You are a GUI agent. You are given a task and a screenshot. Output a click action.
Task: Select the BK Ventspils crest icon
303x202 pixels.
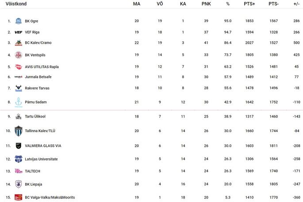(x=19, y=55)
